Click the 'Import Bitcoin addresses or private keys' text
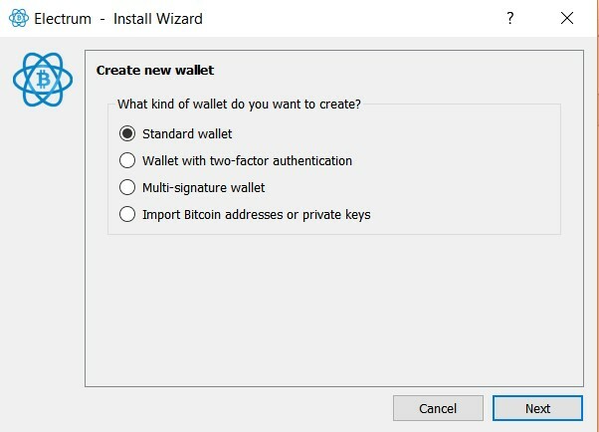 [x=257, y=214]
